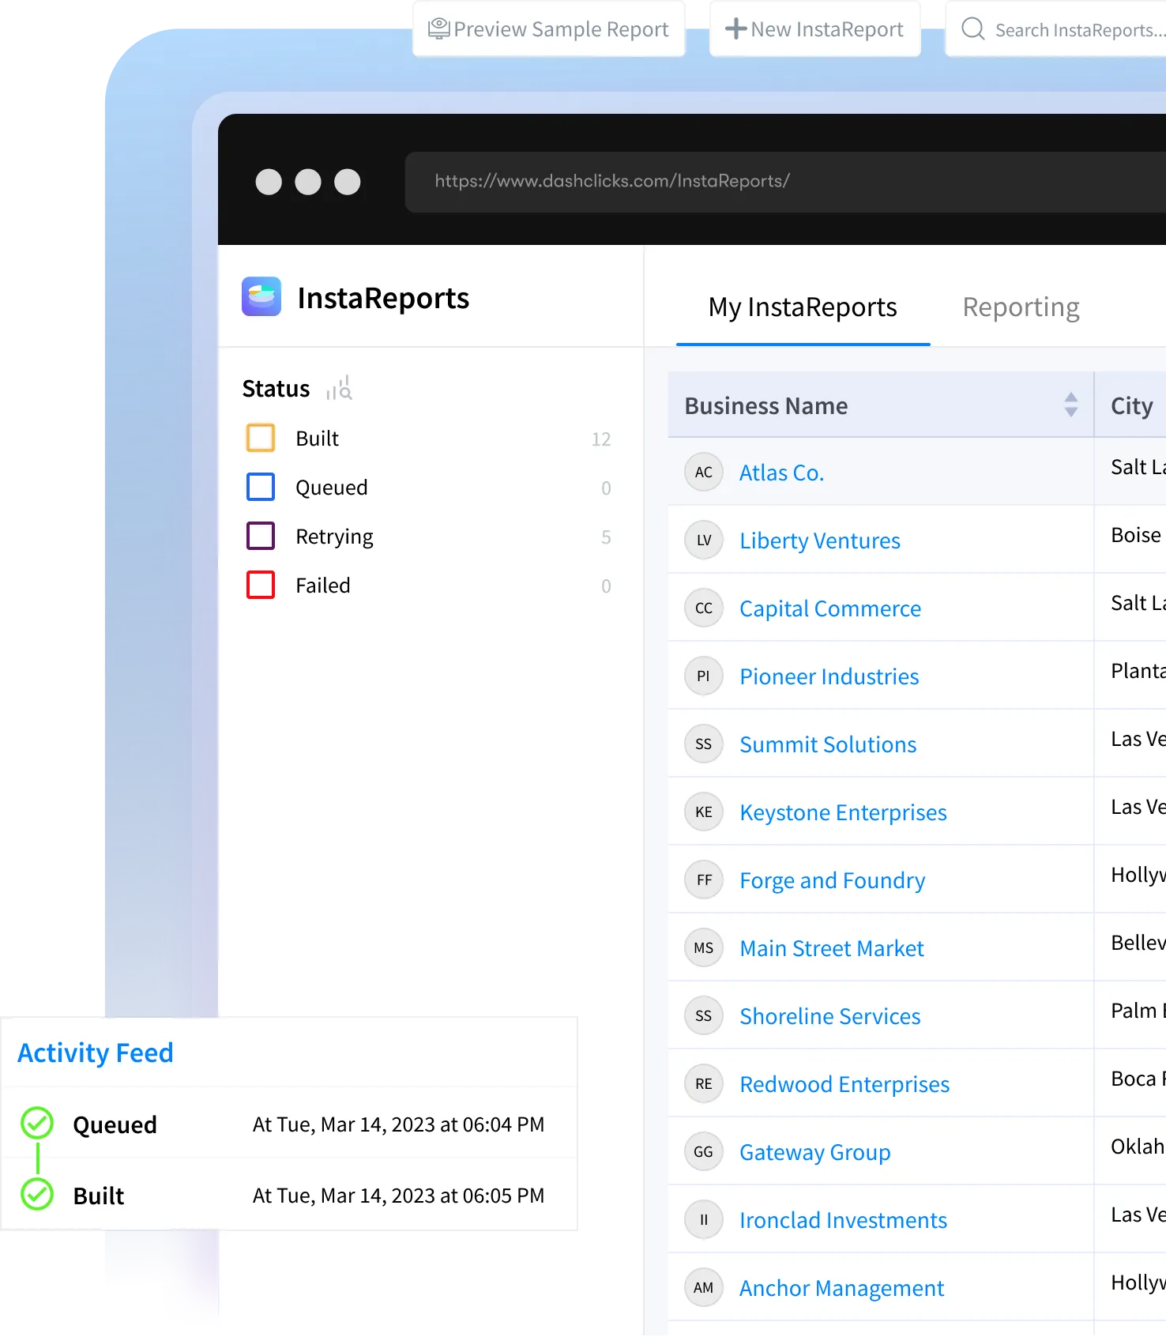
Task: Check the Built status filter
Action: tap(261, 438)
